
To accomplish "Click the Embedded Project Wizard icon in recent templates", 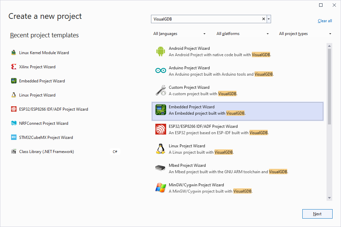I will pyautogui.click(x=14, y=81).
